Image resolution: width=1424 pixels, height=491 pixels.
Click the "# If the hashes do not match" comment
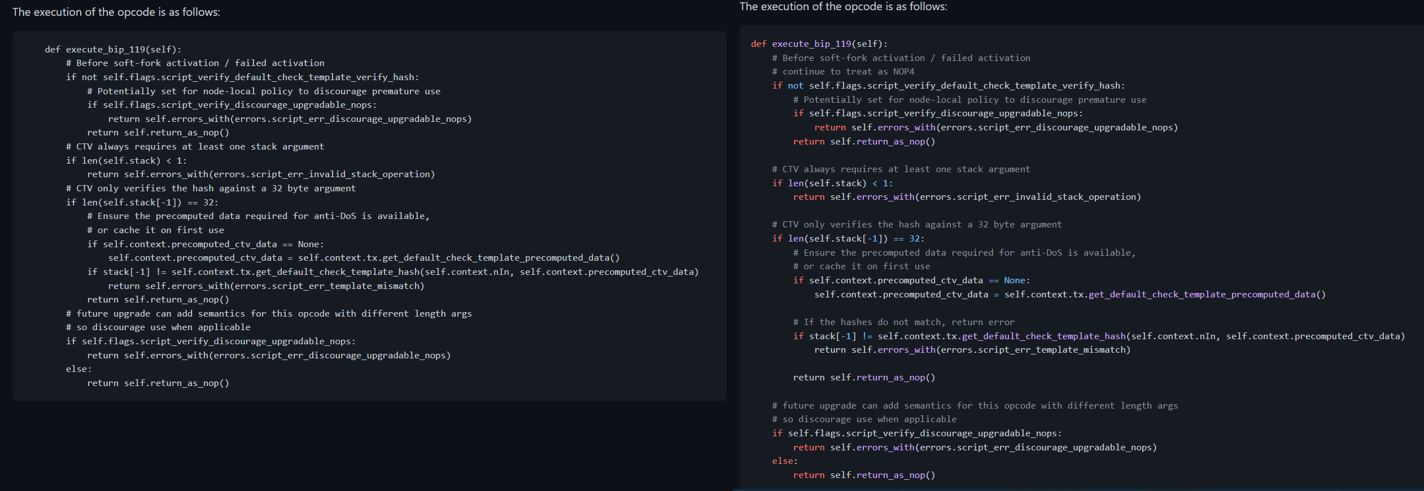coord(903,322)
